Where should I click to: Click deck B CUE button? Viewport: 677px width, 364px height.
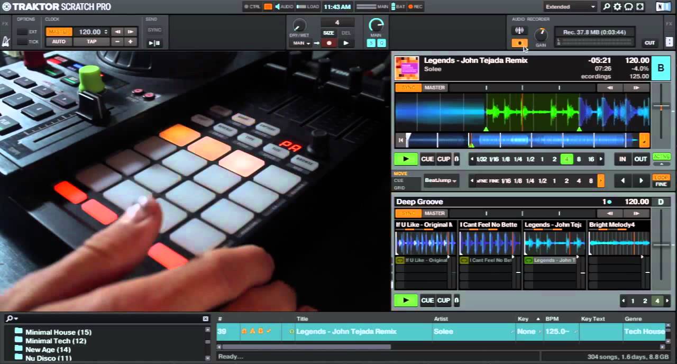pos(427,159)
